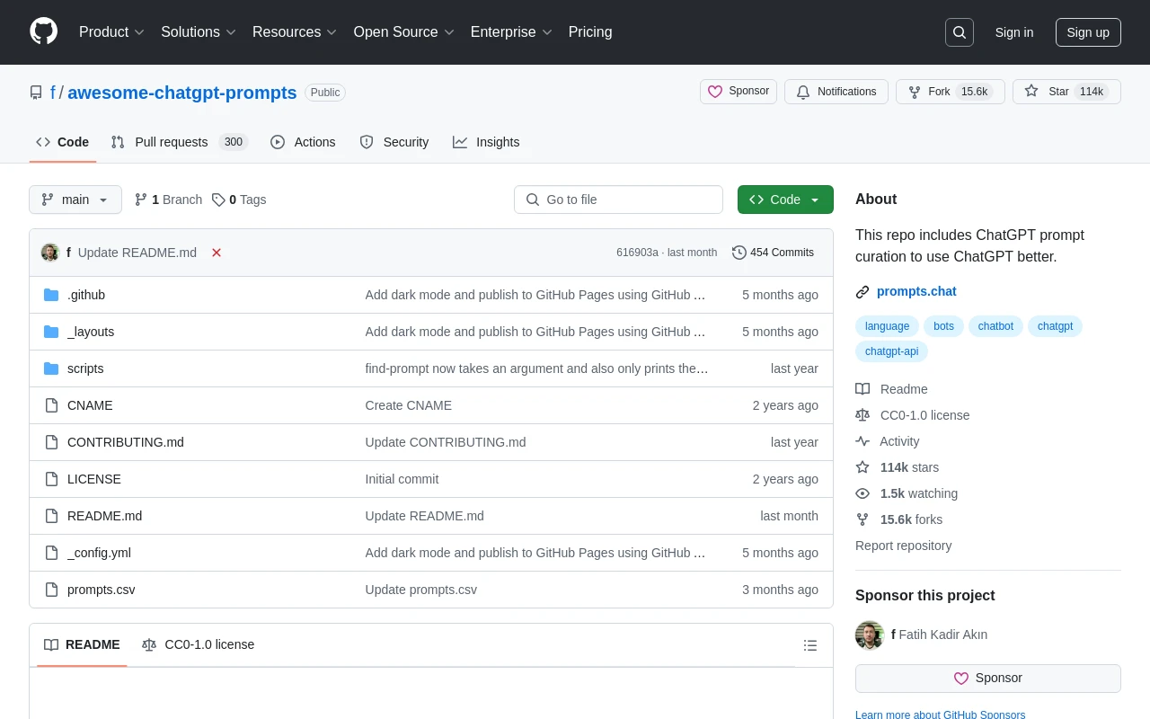Click the GitHub logo icon

click(x=43, y=31)
